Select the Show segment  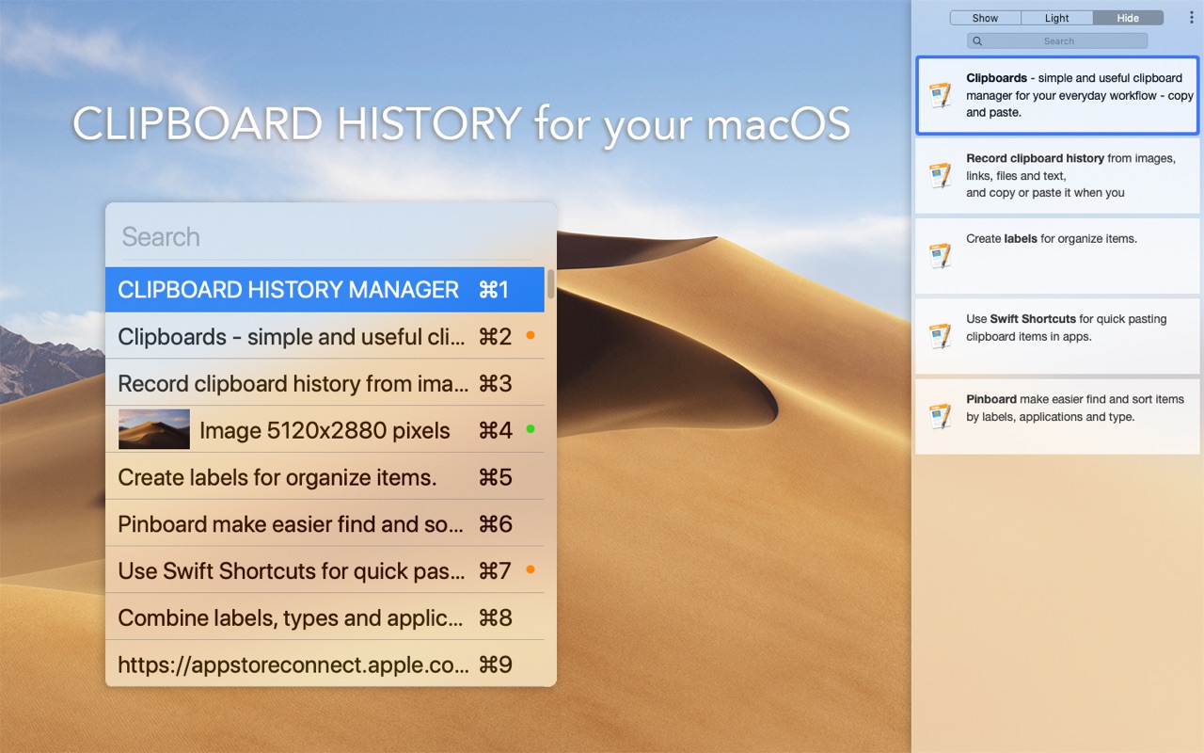point(985,18)
